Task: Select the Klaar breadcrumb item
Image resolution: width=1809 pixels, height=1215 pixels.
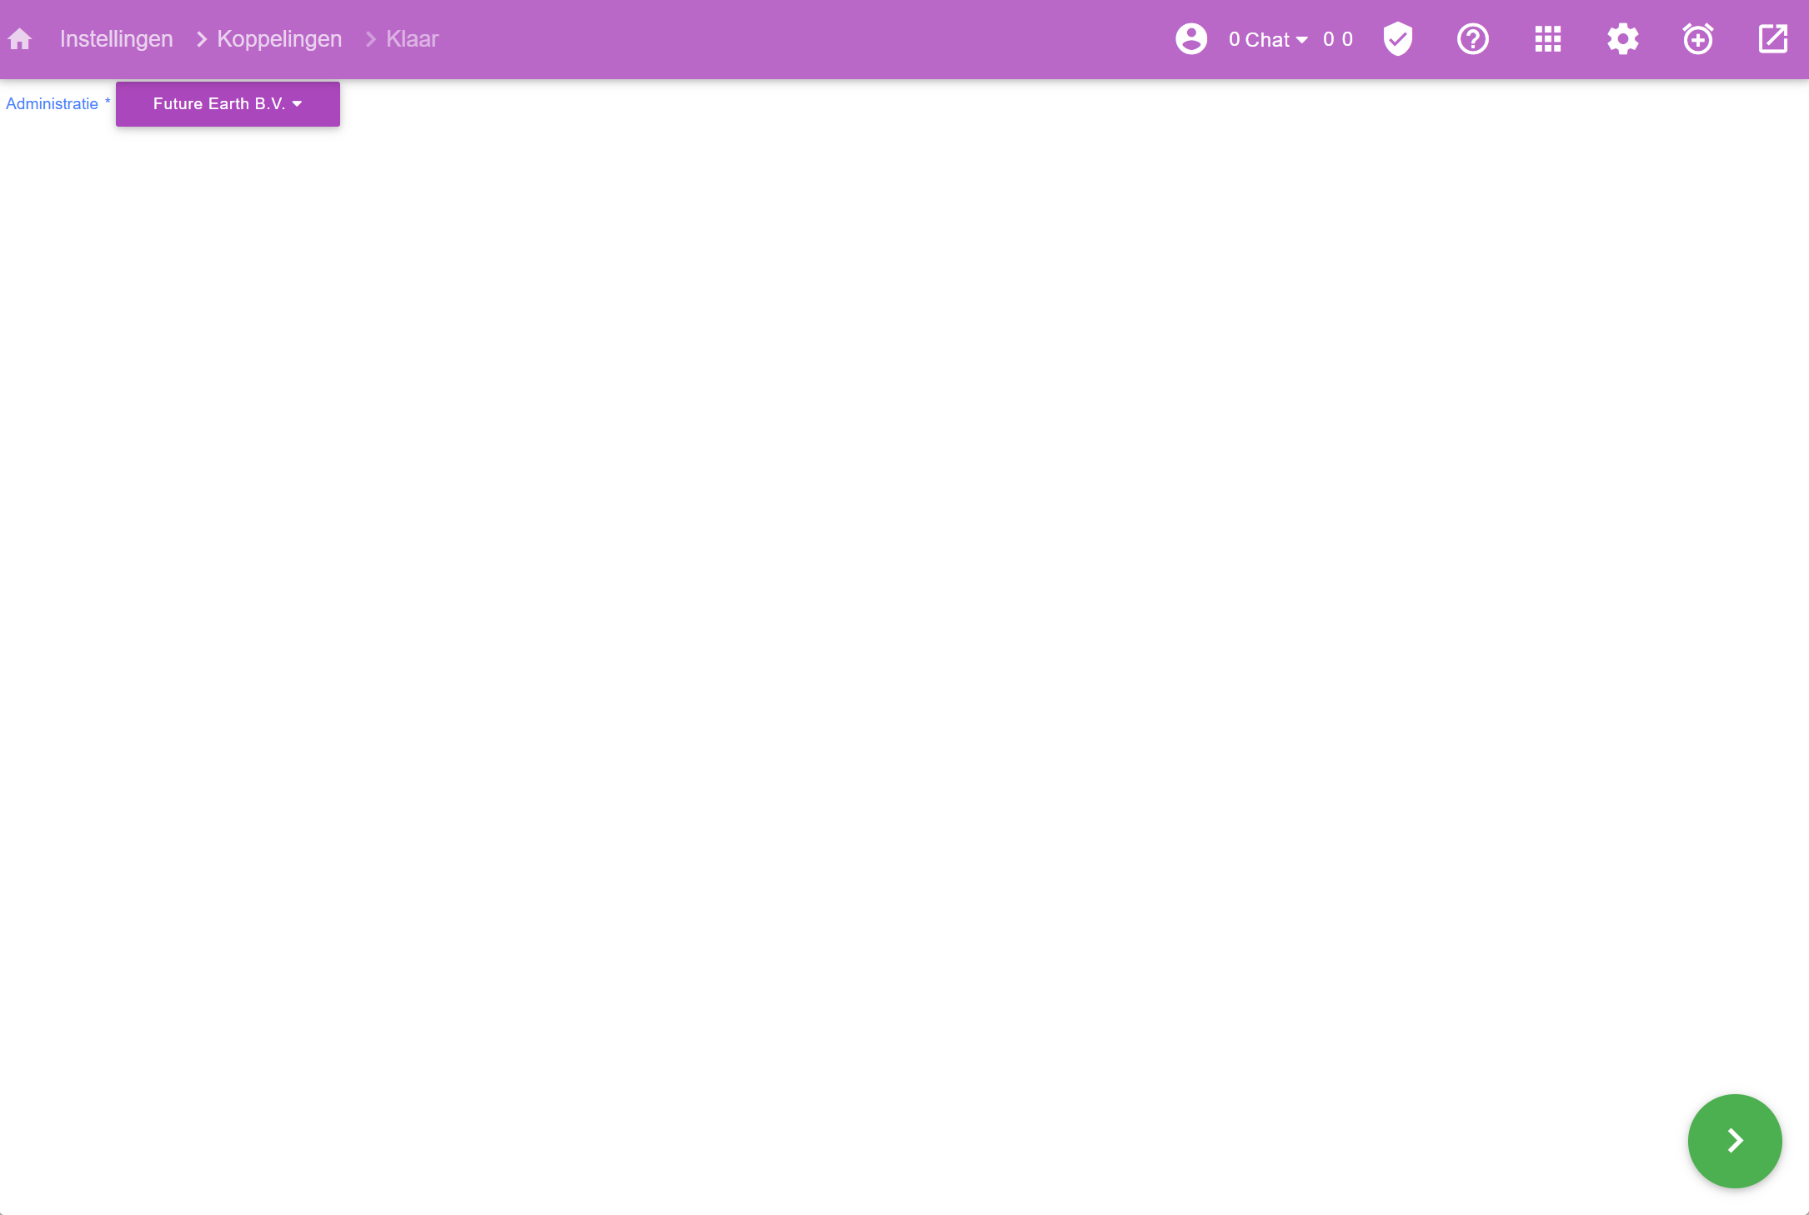Action: (x=412, y=39)
